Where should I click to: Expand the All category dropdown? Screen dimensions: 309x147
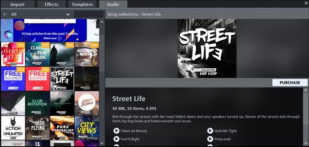68,14
